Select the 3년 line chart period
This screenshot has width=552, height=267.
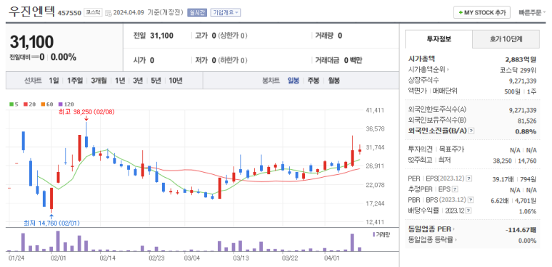coord(138,81)
